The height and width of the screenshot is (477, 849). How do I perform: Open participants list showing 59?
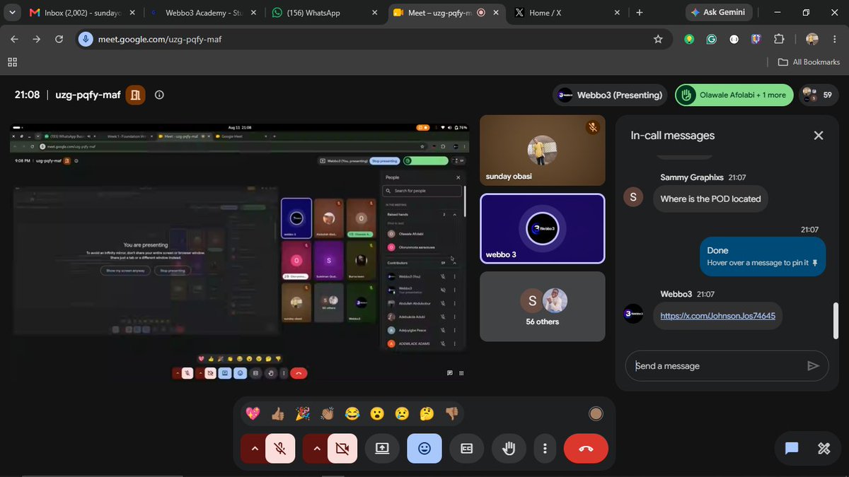point(818,95)
